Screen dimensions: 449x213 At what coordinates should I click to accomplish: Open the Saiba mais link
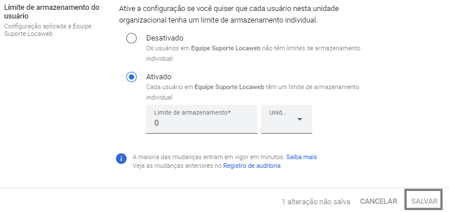301,157
